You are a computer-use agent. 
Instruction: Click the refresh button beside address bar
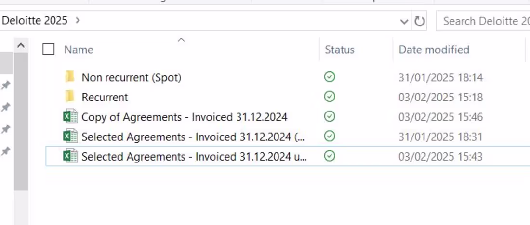(420, 21)
